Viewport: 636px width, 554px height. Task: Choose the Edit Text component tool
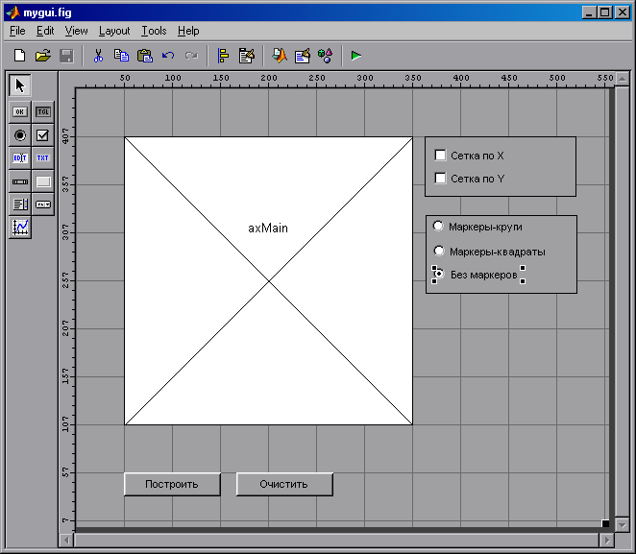[x=20, y=157]
